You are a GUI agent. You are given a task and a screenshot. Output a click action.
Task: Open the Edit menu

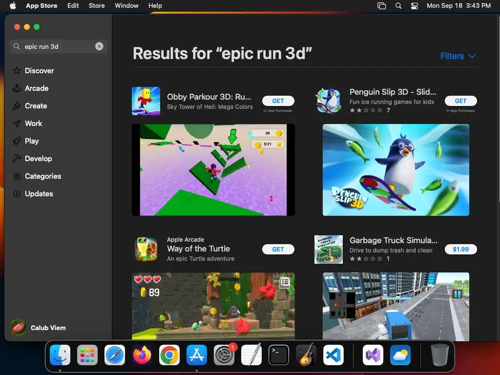click(x=73, y=5)
